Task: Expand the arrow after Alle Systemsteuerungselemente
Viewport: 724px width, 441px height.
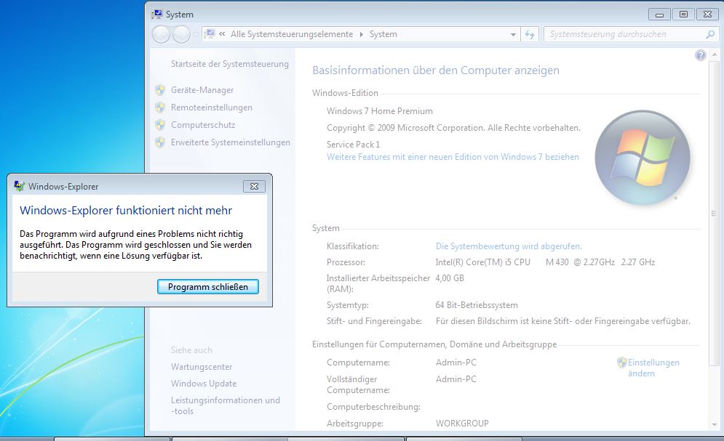Action: pyautogui.click(x=361, y=35)
